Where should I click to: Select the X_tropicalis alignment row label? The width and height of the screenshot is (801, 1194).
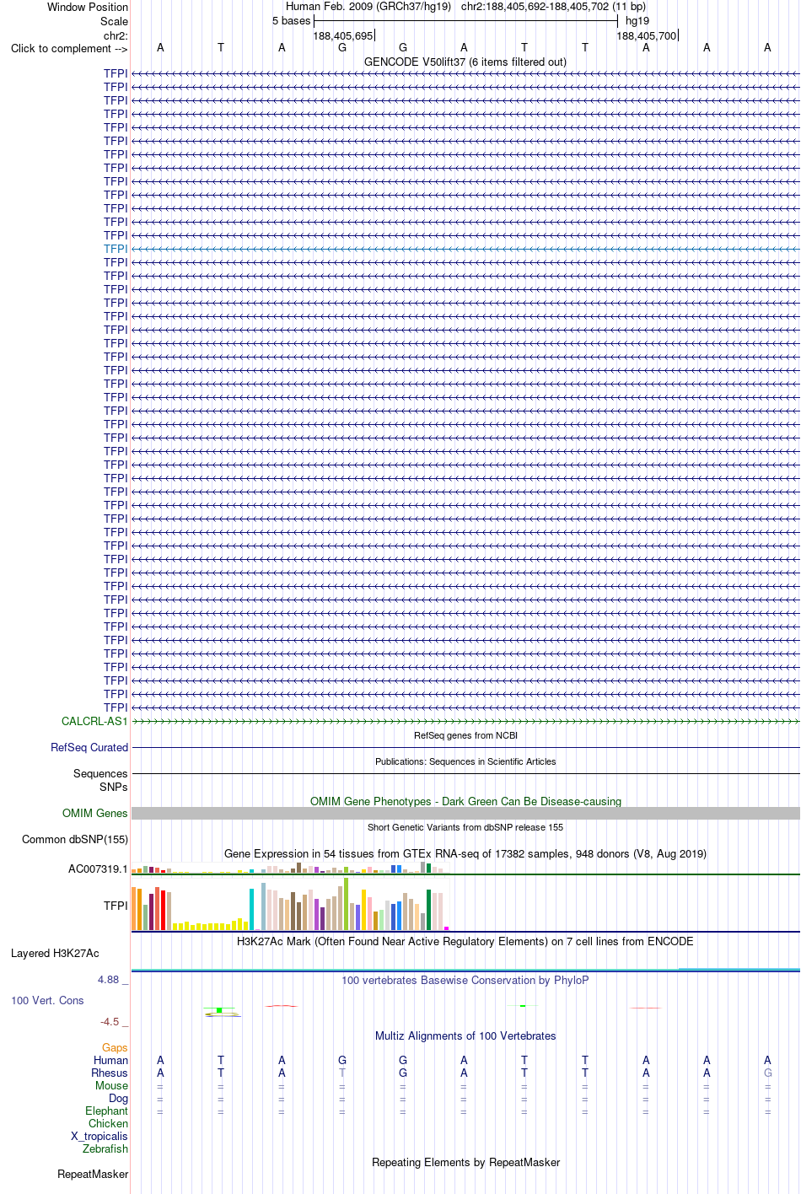pyautogui.click(x=99, y=1136)
